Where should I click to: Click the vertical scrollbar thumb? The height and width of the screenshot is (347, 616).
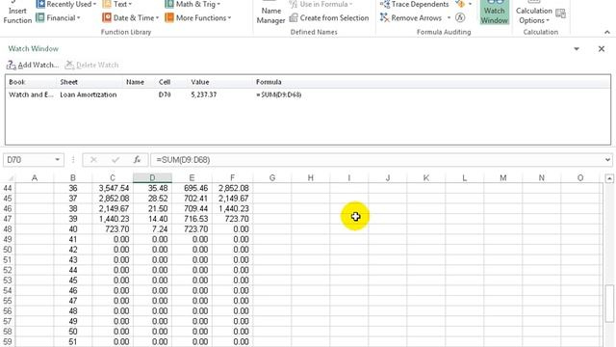(x=609, y=303)
